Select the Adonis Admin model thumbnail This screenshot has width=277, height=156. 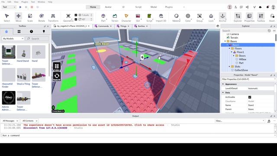point(9,98)
